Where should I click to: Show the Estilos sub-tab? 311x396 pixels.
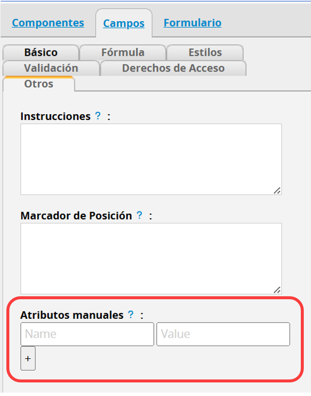(x=205, y=53)
